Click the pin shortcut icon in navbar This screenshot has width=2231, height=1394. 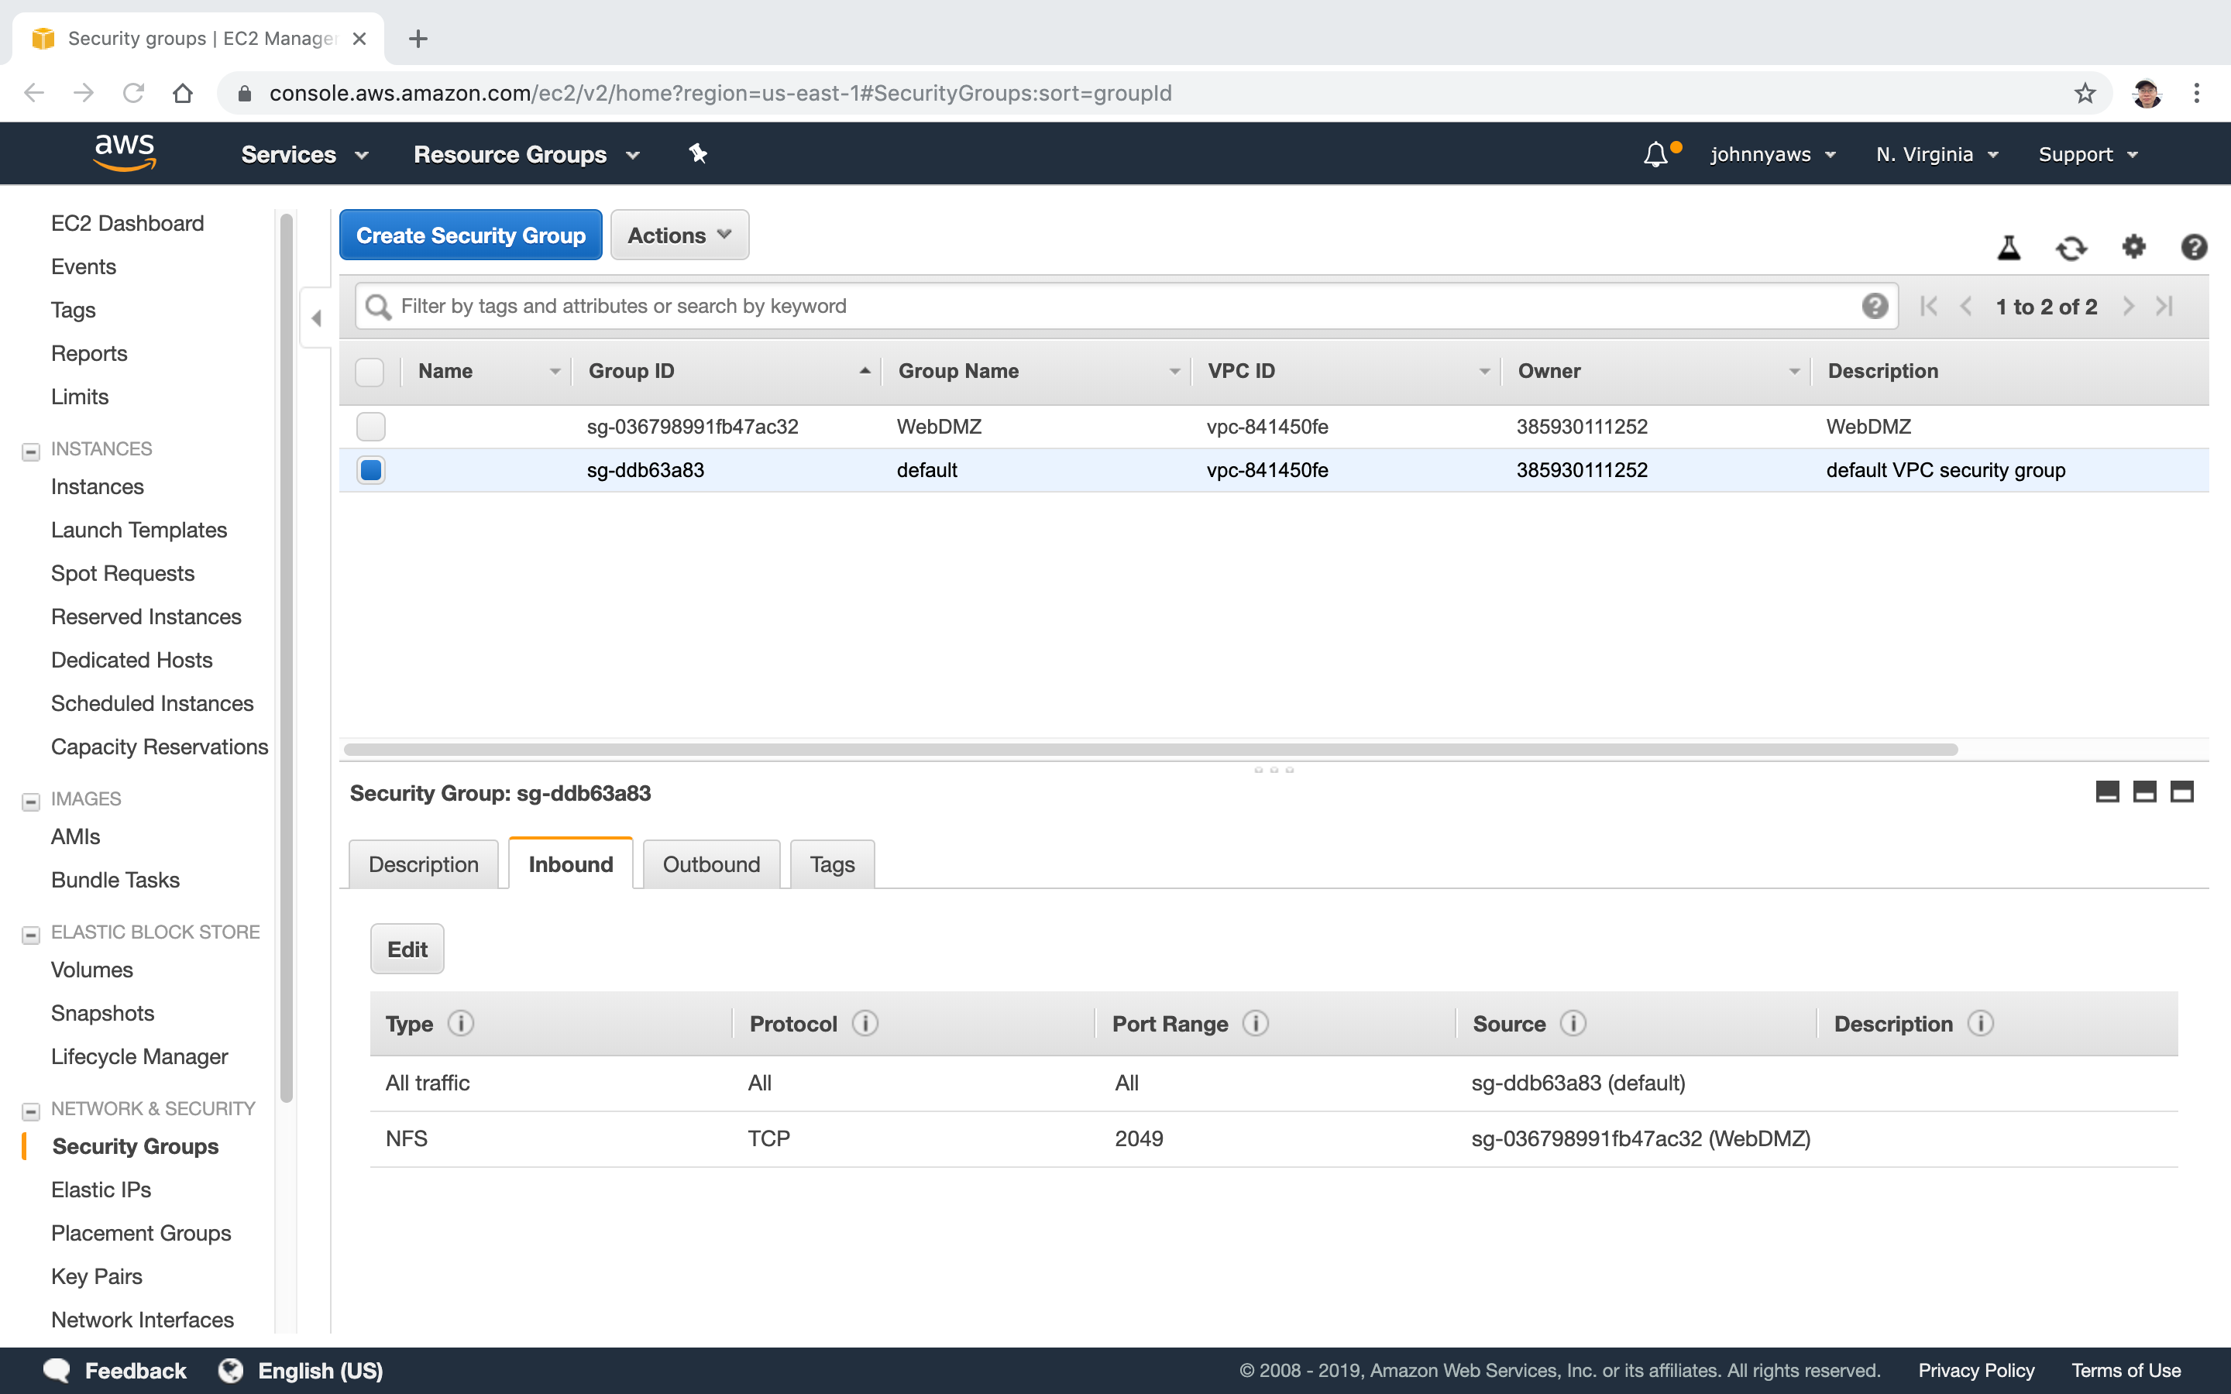(698, 154)
